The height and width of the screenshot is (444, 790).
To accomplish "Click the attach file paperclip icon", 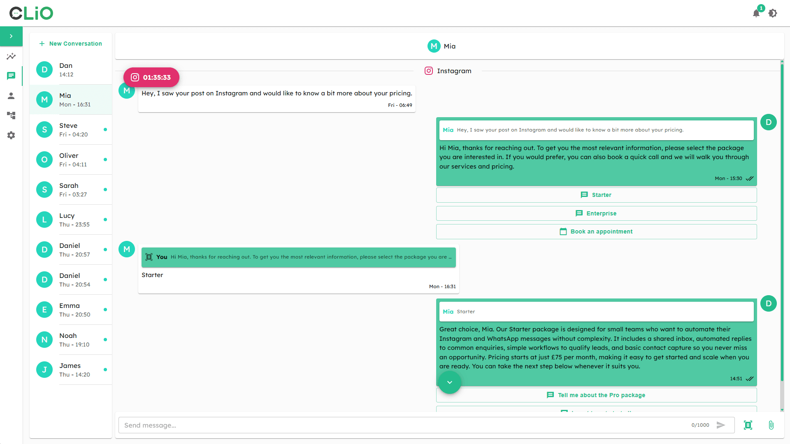I will tap(771, 425).
